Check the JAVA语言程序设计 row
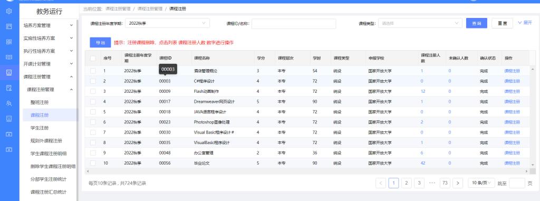 pyautogui.click(x=93, y=112)
